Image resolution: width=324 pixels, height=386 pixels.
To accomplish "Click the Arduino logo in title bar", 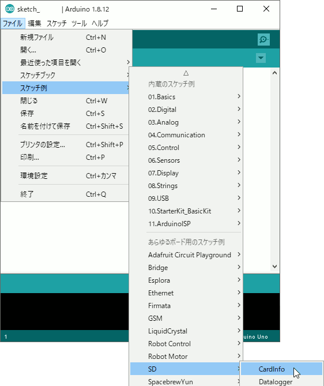I will 10,9.
